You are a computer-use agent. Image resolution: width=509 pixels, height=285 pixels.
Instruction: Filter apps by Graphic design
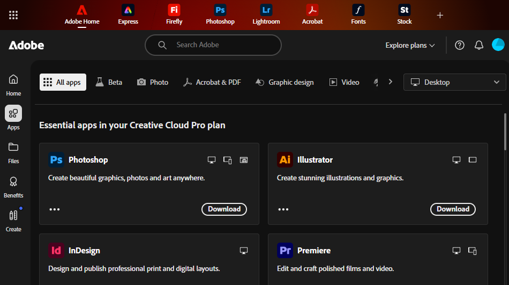point(285,82)
